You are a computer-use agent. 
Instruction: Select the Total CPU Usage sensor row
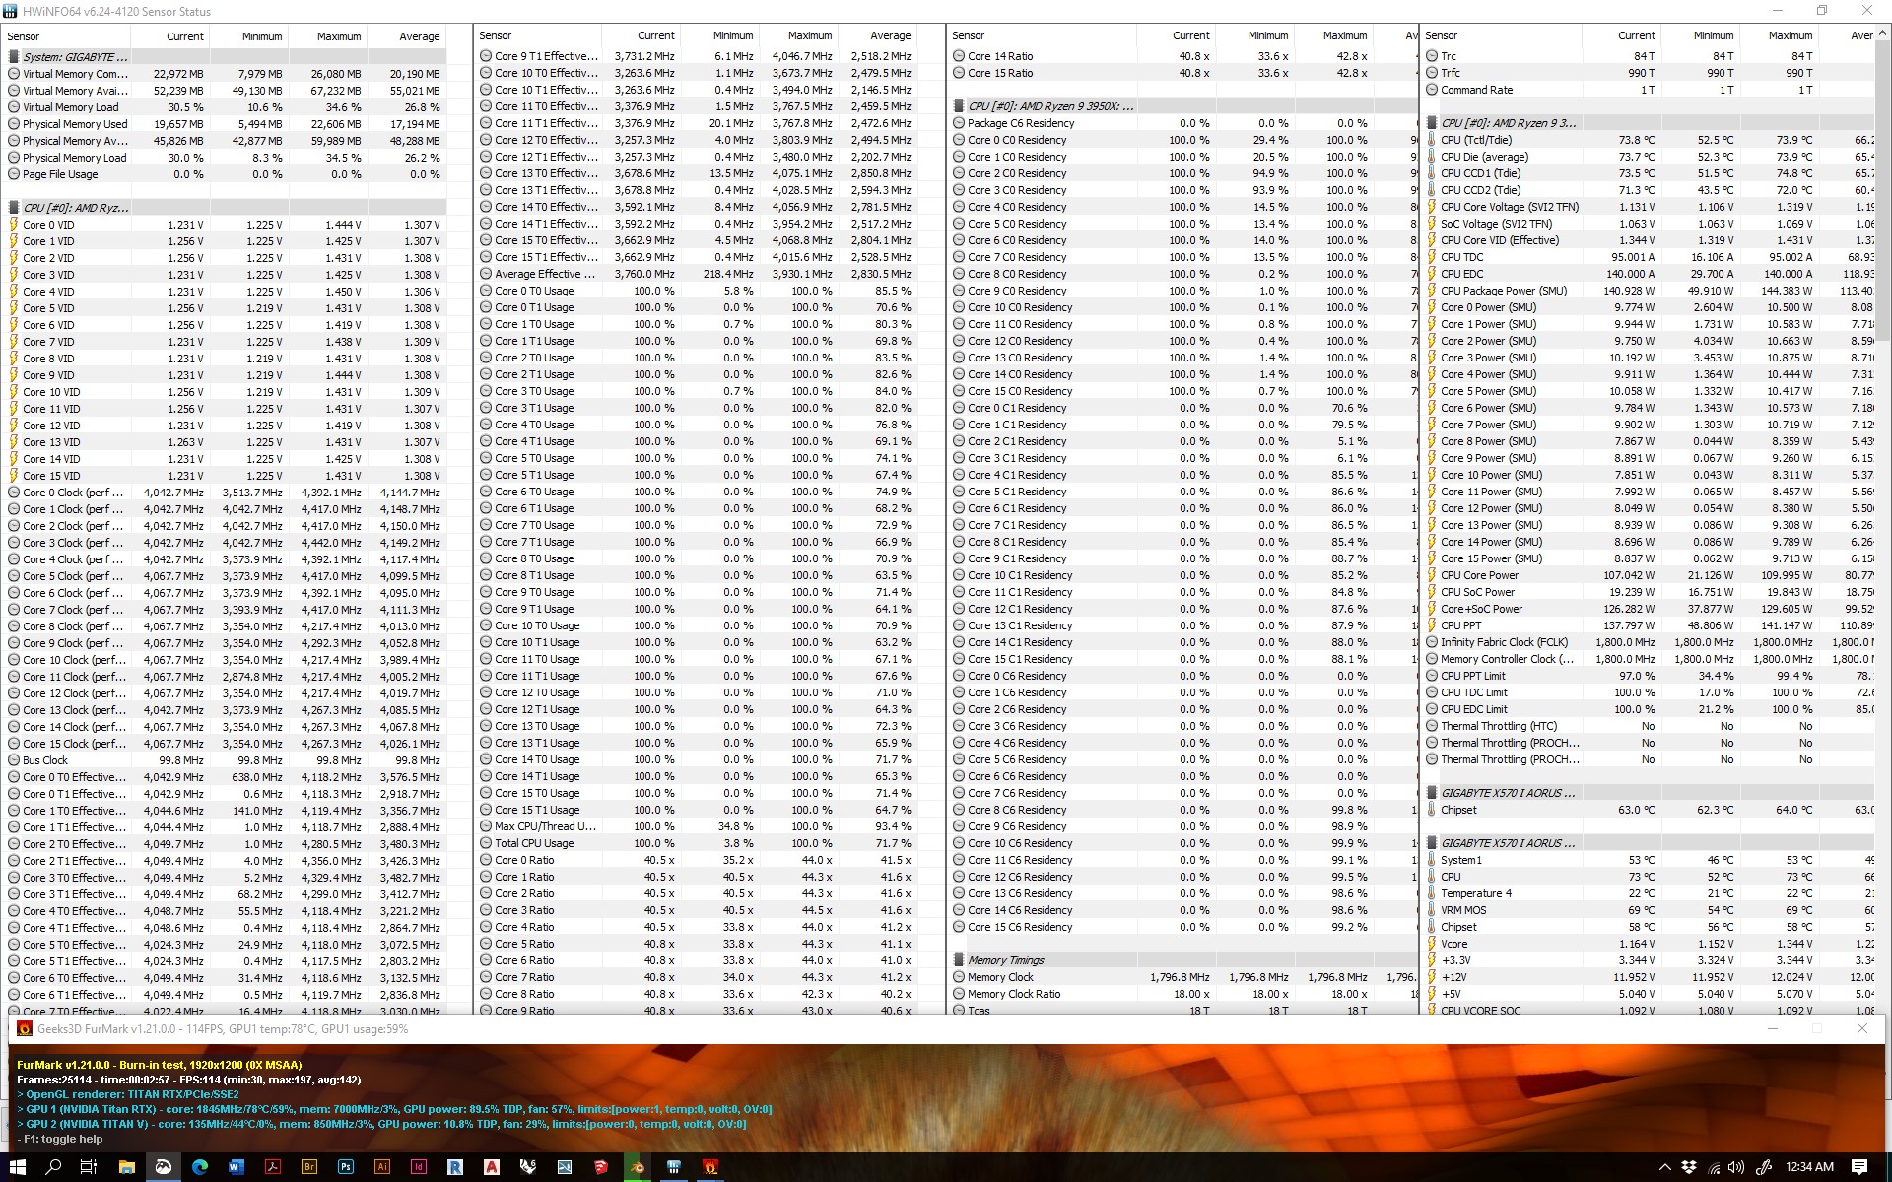[x=533, y=843]
